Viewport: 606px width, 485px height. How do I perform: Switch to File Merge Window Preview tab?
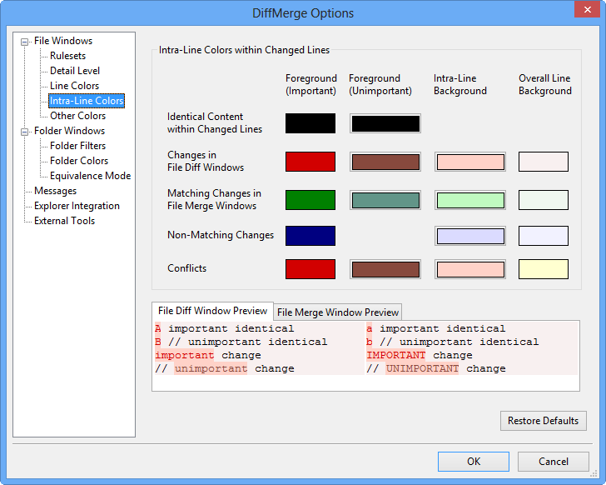point(338,312)
